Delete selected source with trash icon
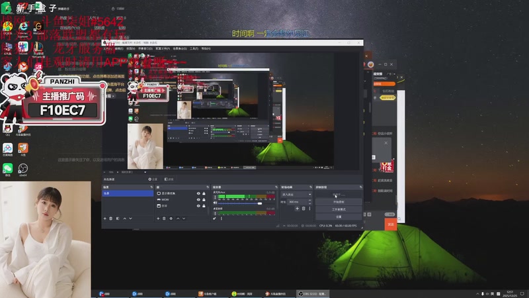Image resolution: width=529 pixels, height=298 pixels. pos(164,219)
